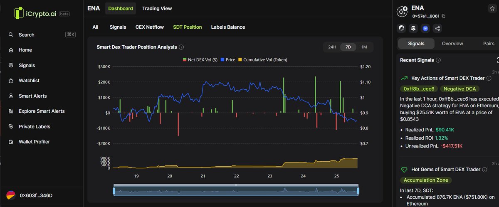The height and width of the screenshot is (207, 499).
Task: Click the 0xff8b...cec6 wallet tag
Action: pyautogui.click(x=419, y=89)
